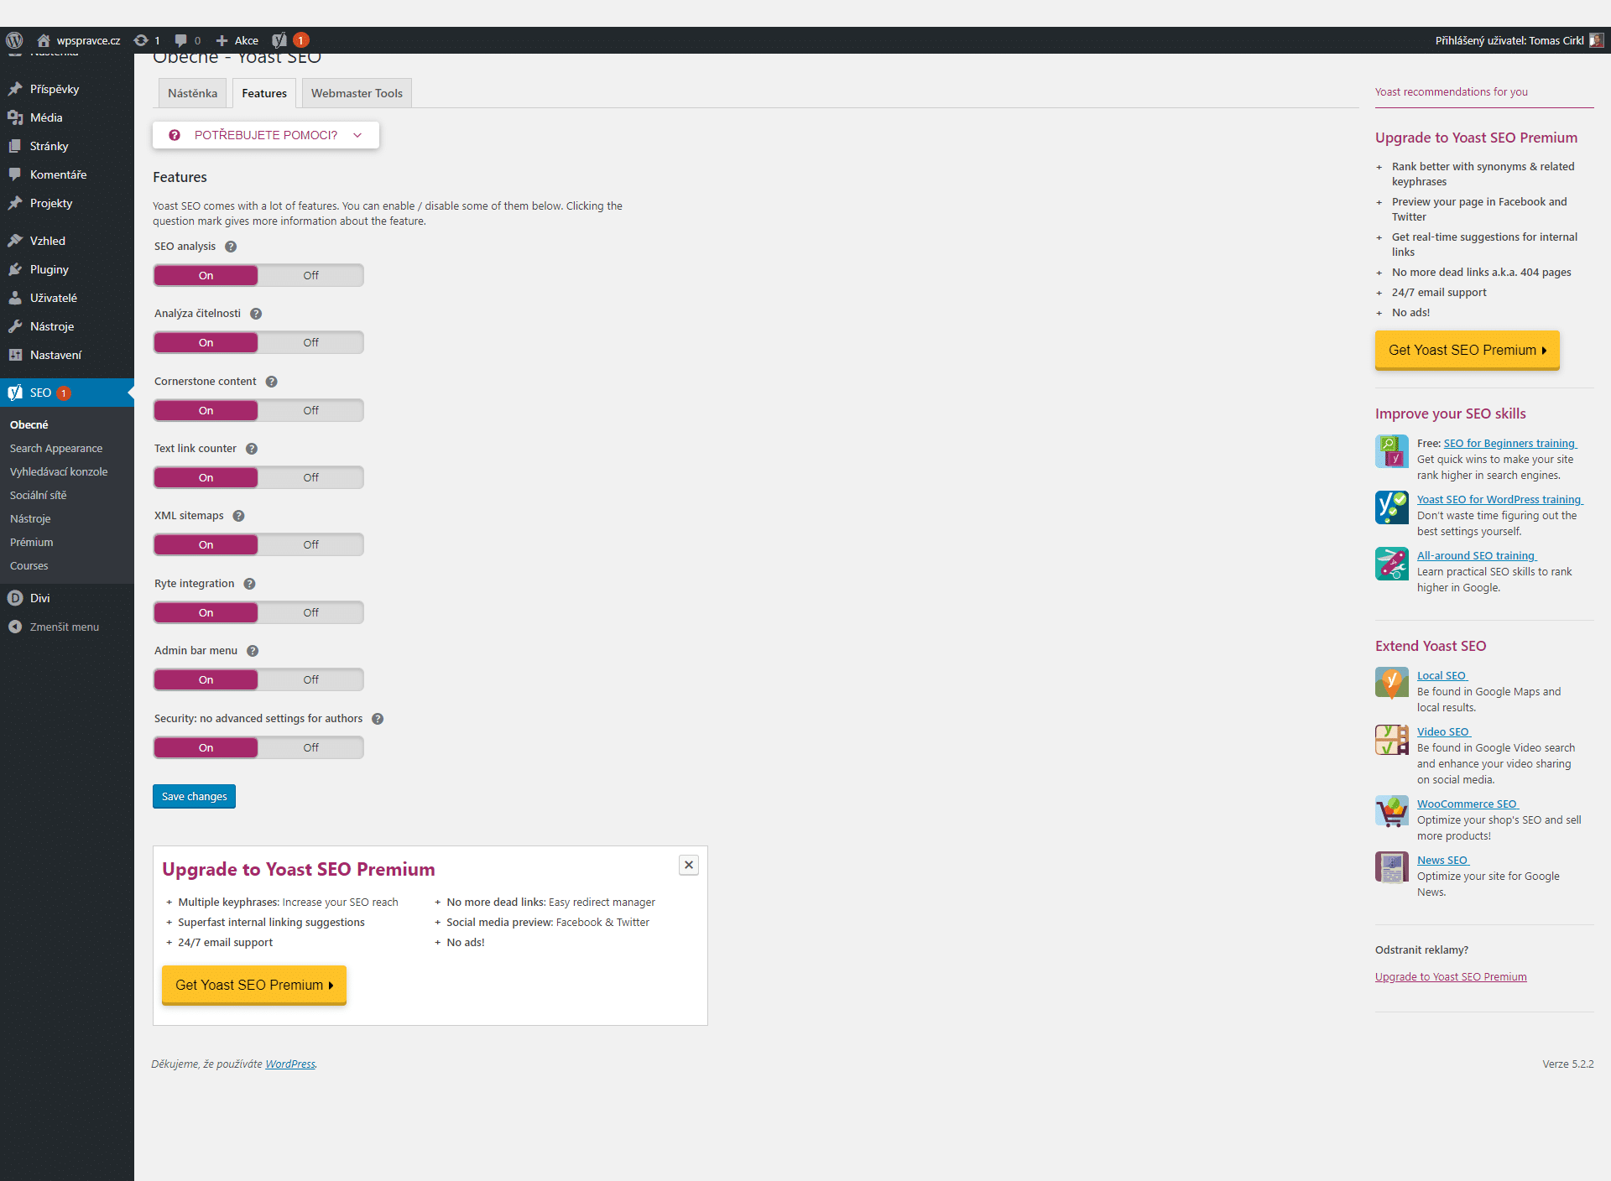The width and height of the screenshot is (1611, 1181).
Task: Show help for Analýza čitelnosti
Action: click(256, 314)
